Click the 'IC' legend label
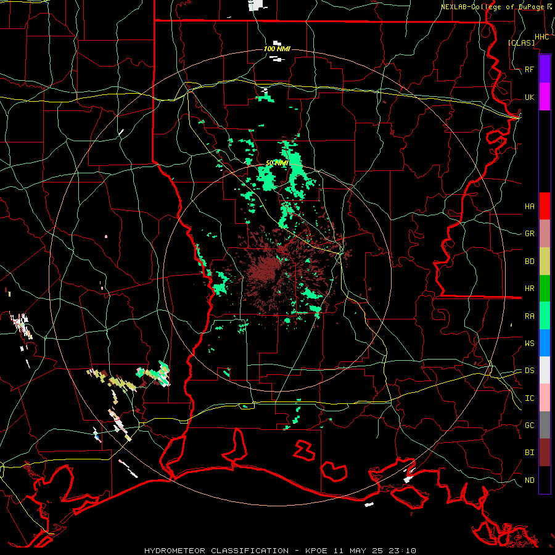555x555 pixels. 529,398
